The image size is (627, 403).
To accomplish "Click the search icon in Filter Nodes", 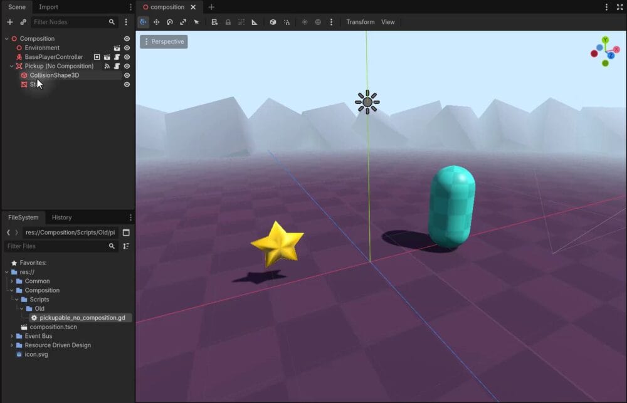I will pyautogui.click(x=112, y=22).
